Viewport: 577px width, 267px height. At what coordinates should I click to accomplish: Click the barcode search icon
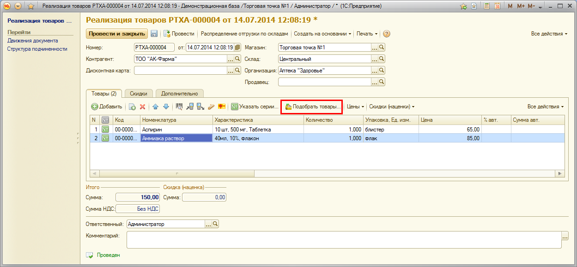[179, 107]
